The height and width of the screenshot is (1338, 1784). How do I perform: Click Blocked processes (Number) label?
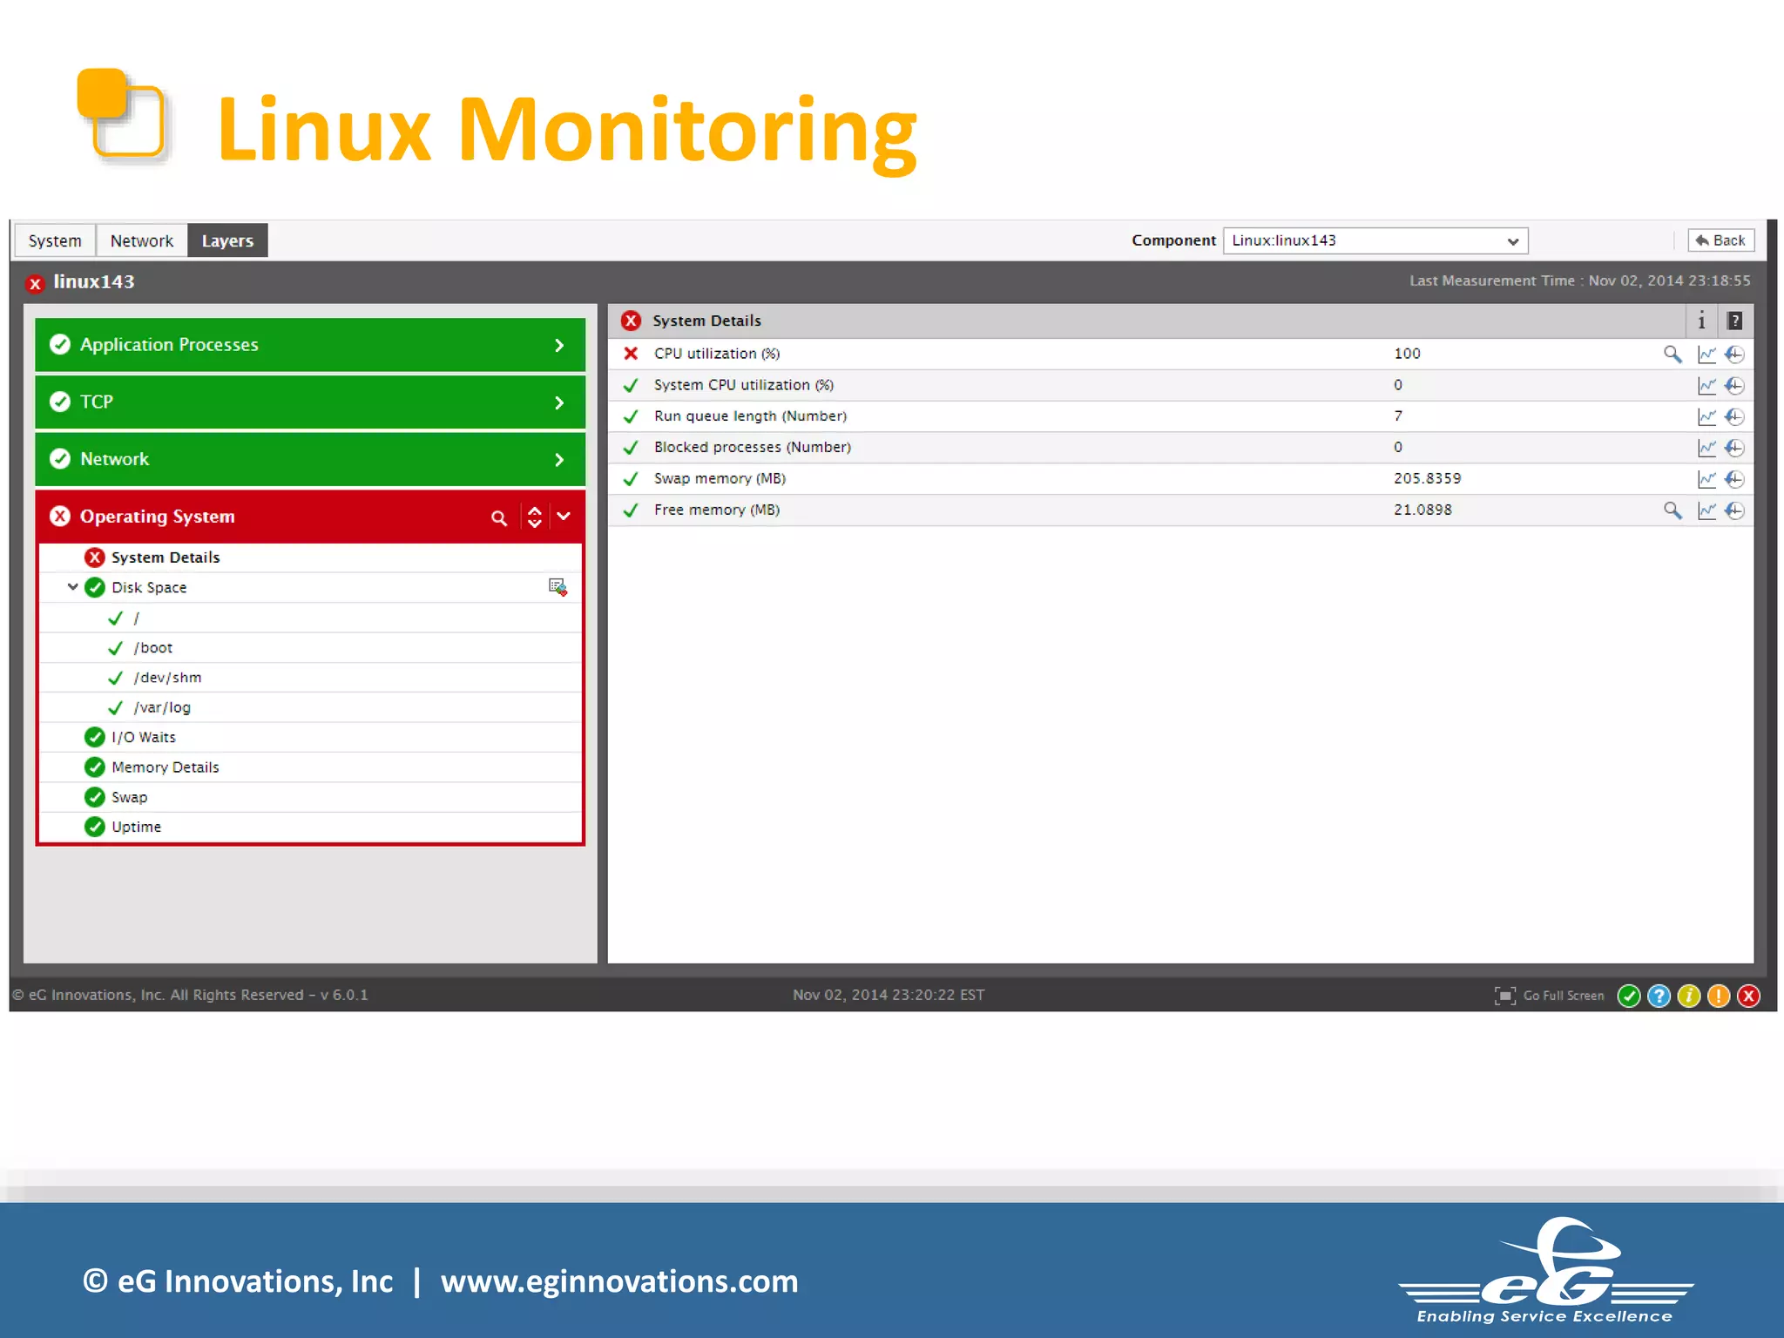pos(753,447)
